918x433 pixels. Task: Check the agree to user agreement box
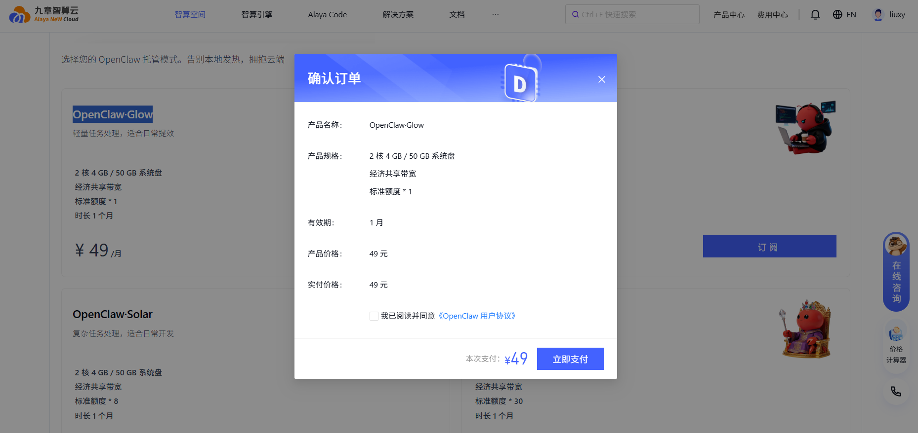pos(374,316)
